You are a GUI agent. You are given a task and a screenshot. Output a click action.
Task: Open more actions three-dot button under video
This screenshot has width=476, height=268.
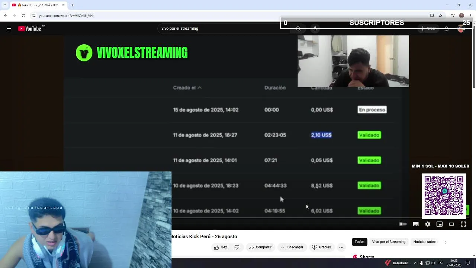tap(341, 247)
